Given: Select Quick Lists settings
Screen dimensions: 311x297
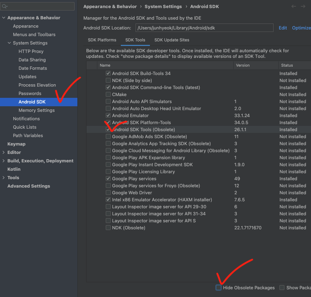Looking at the screenshot, I should [x=25, y=127].
